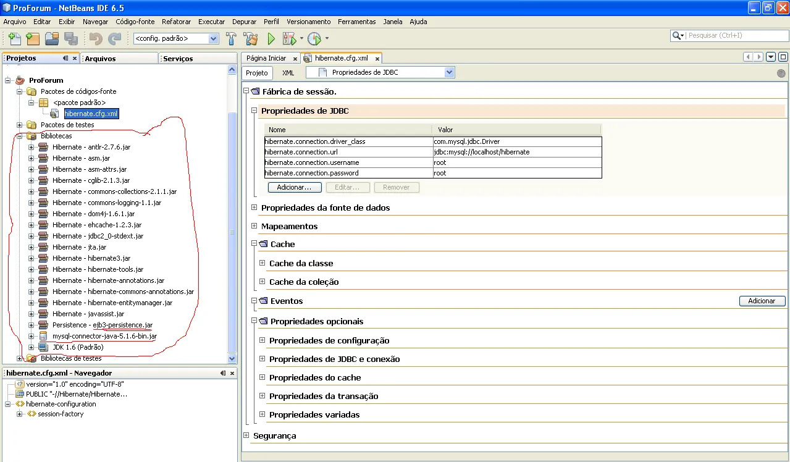Open the Refatorar menu
The width and height of the screenshot is (790, 462).
pyautogui.click(x=176, y=22)
